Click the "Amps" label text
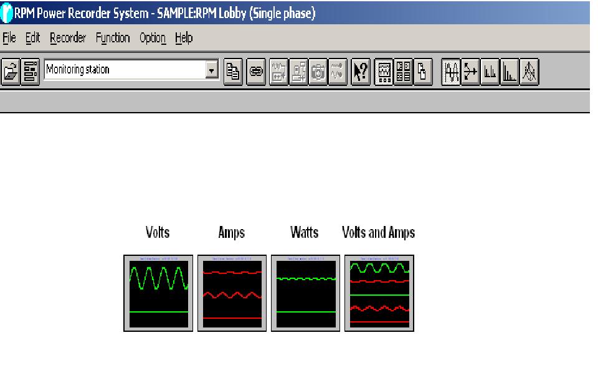This screenshot has width=598, height=386. 232,232
